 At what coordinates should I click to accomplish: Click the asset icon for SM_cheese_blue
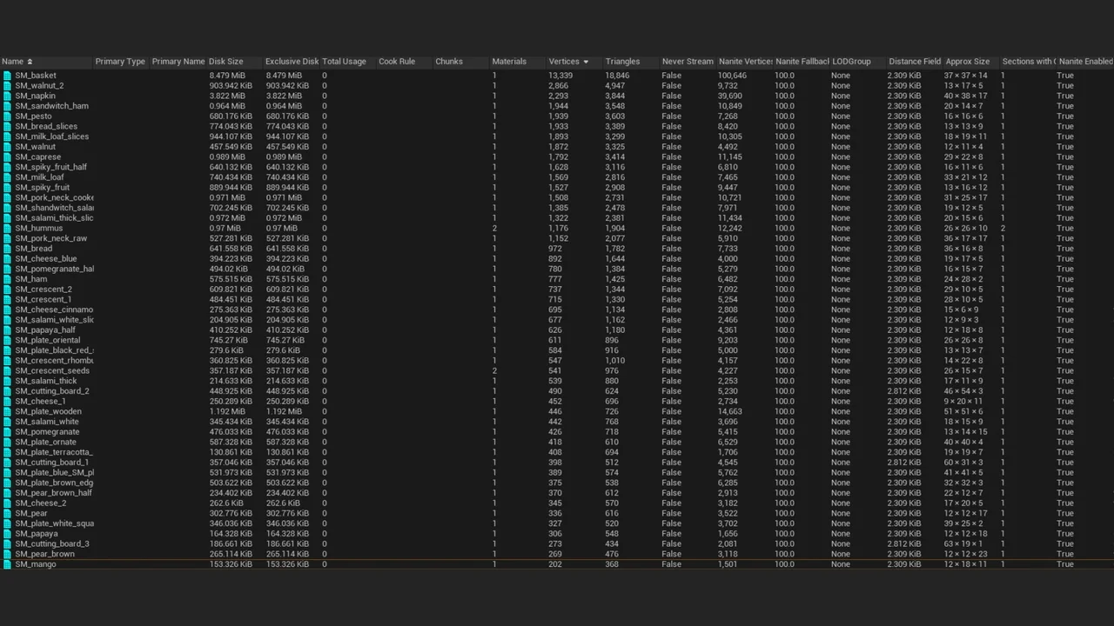point(7,259)
